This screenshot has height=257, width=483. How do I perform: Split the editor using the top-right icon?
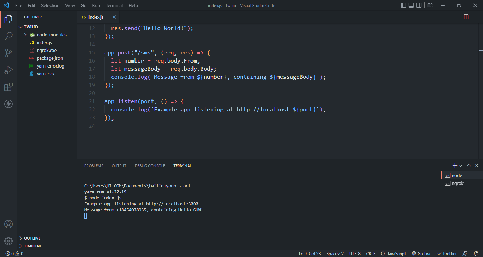tap(466, 17)
